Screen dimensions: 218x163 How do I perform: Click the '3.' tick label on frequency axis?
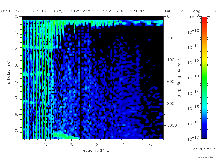coord(98,145)
